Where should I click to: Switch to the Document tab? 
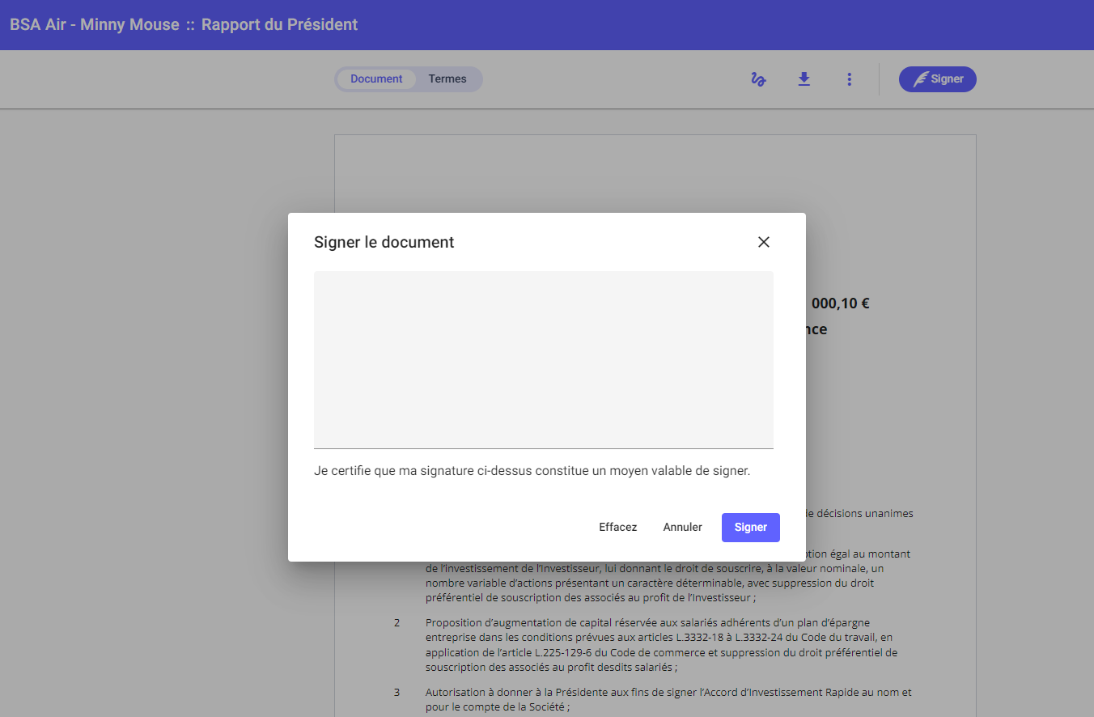click(376, 79)
